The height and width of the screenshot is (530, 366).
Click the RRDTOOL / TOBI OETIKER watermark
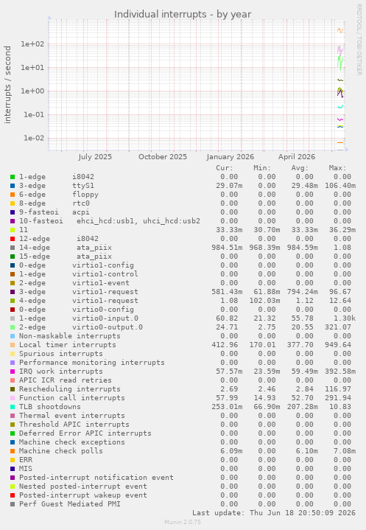tap(359, 40)
